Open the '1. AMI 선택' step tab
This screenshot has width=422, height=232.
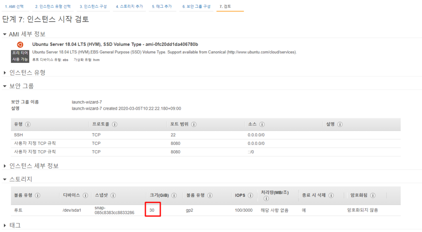click(14, 6)
